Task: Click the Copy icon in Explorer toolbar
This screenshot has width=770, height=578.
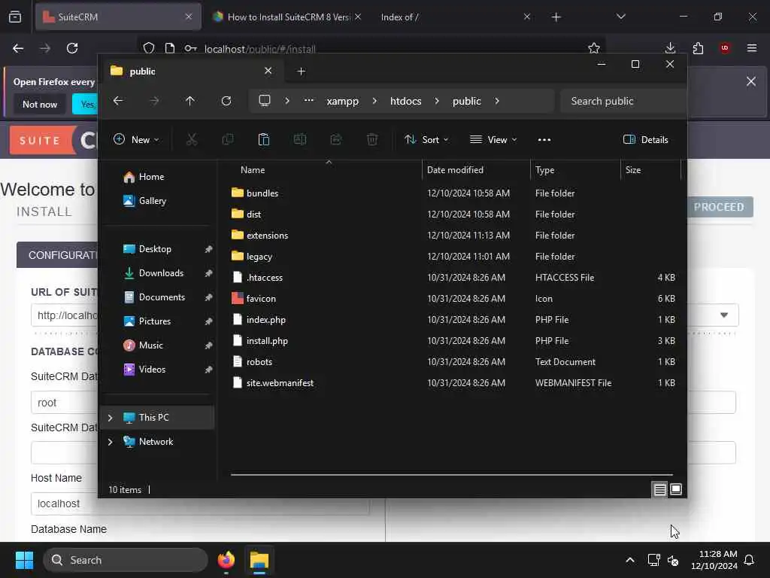Action: pos(228,139)
